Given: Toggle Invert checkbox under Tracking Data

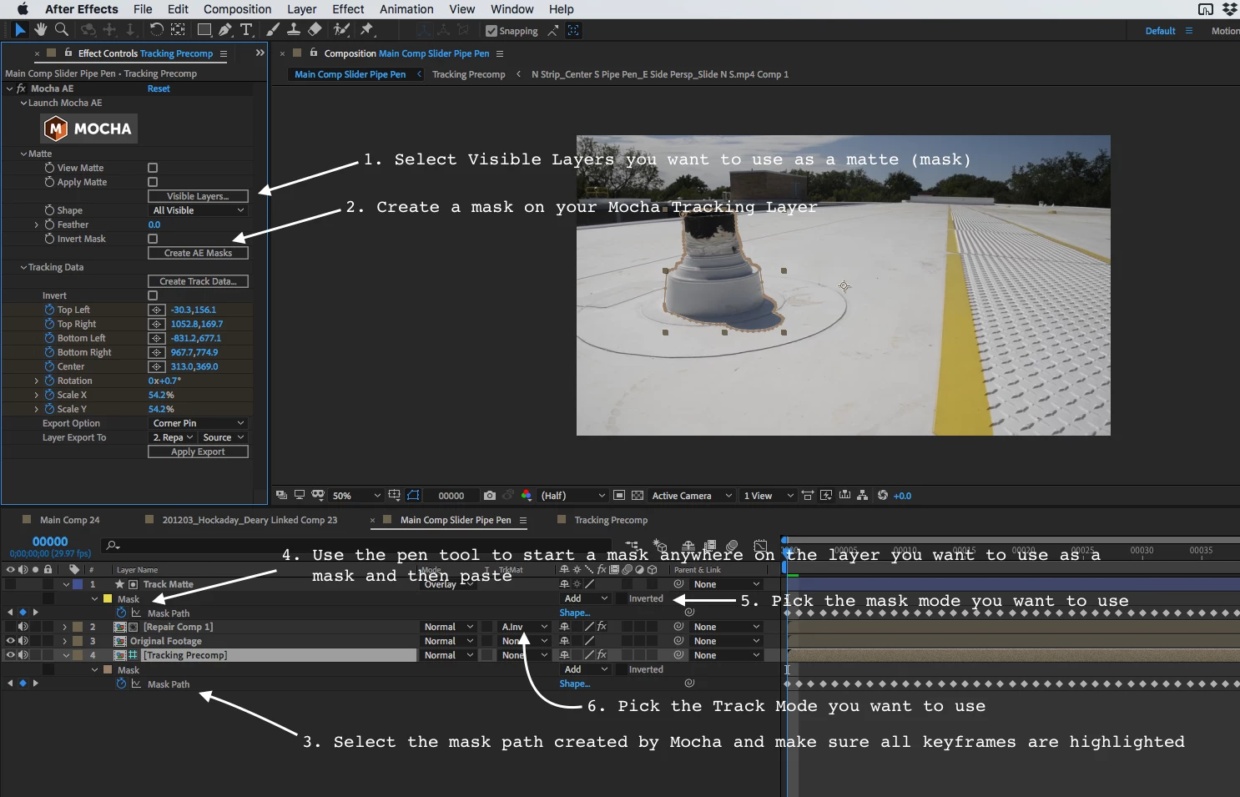Looking at the screenshot, I should pyautogui.click(x=153, y=295).
